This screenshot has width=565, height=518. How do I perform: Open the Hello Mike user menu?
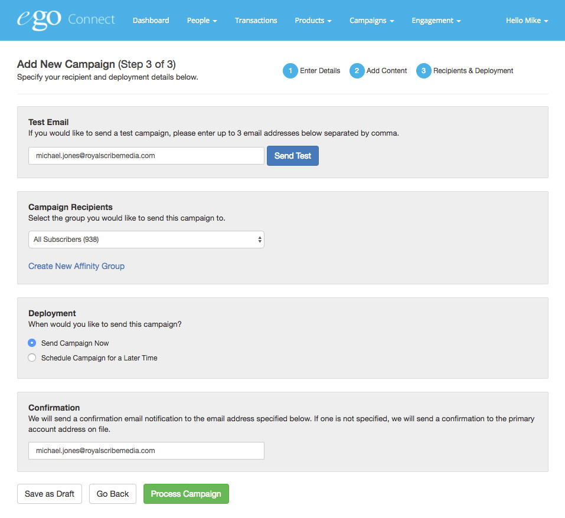527,21
